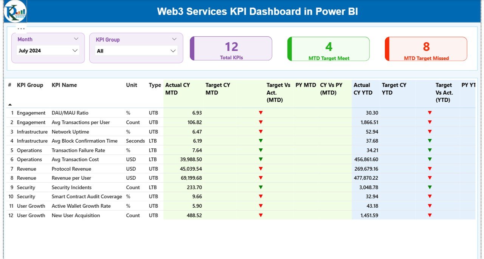484x259 pixels.
Task: Select the 4 MTD Target Meet card
Action: (x=328, y=48)
